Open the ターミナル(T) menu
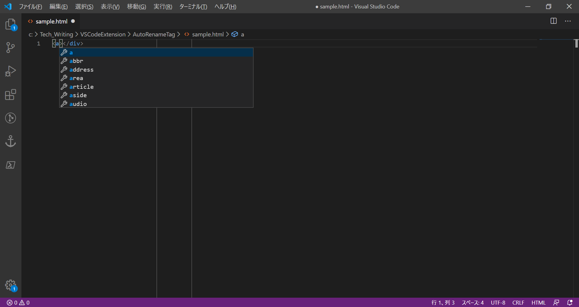 pyautogui.click(x=193, y=7)
